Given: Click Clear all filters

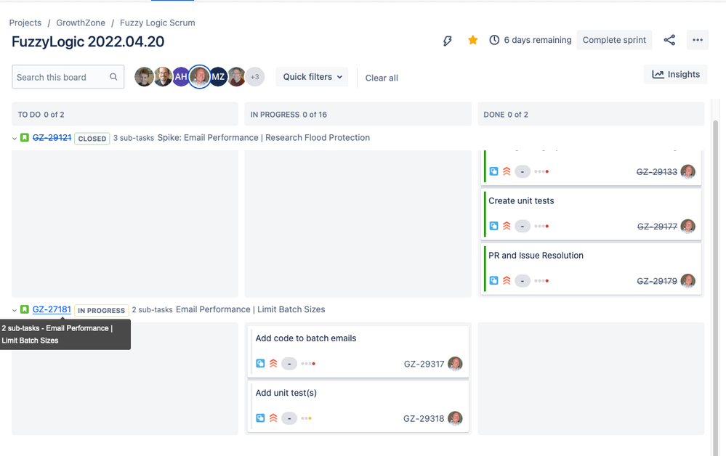Looking at the screenshot, I should [382, 78].
